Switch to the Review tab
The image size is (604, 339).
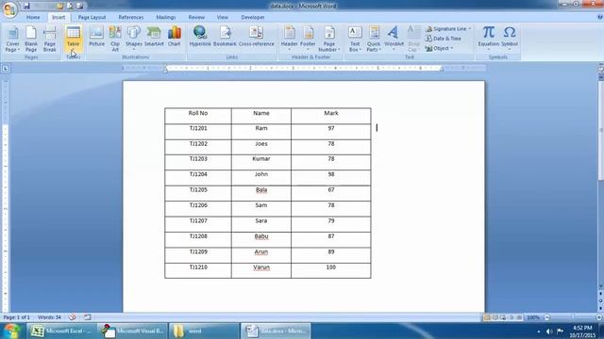196,17
